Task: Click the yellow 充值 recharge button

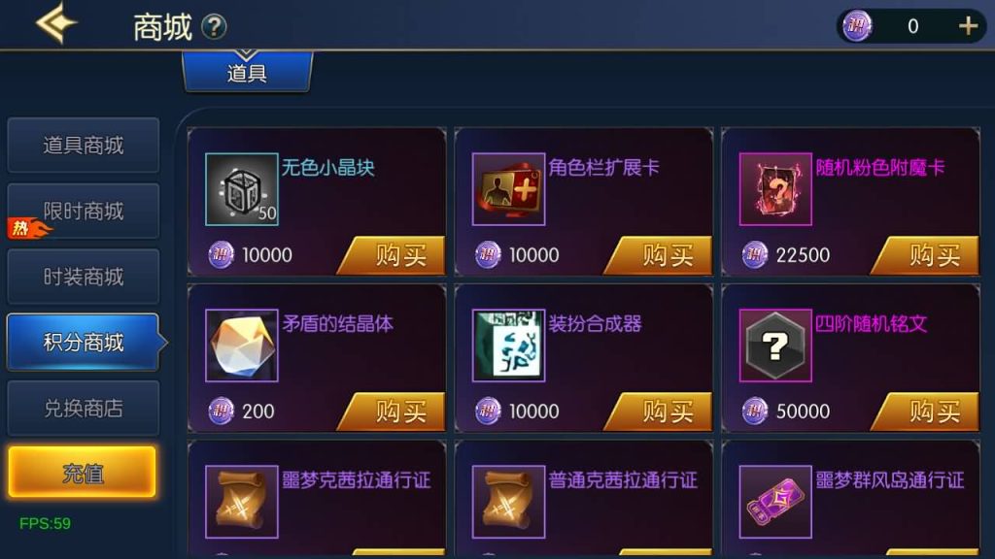Action: (x=82, y=473)
